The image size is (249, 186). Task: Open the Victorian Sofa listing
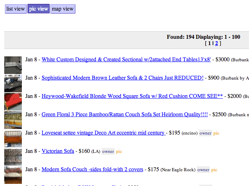[58, 151]
